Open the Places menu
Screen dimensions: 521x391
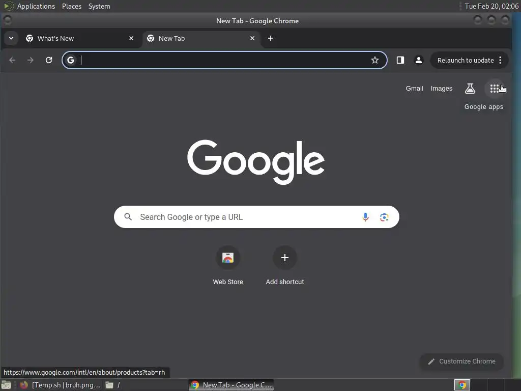[x=72, y=6]
